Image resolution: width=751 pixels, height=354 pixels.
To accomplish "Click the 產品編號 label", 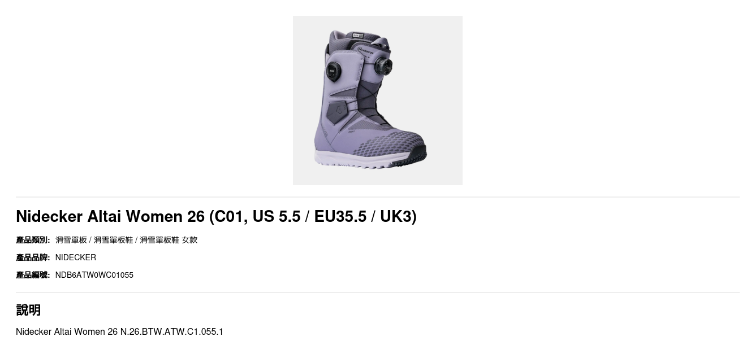I will click(x=33, y=275).
